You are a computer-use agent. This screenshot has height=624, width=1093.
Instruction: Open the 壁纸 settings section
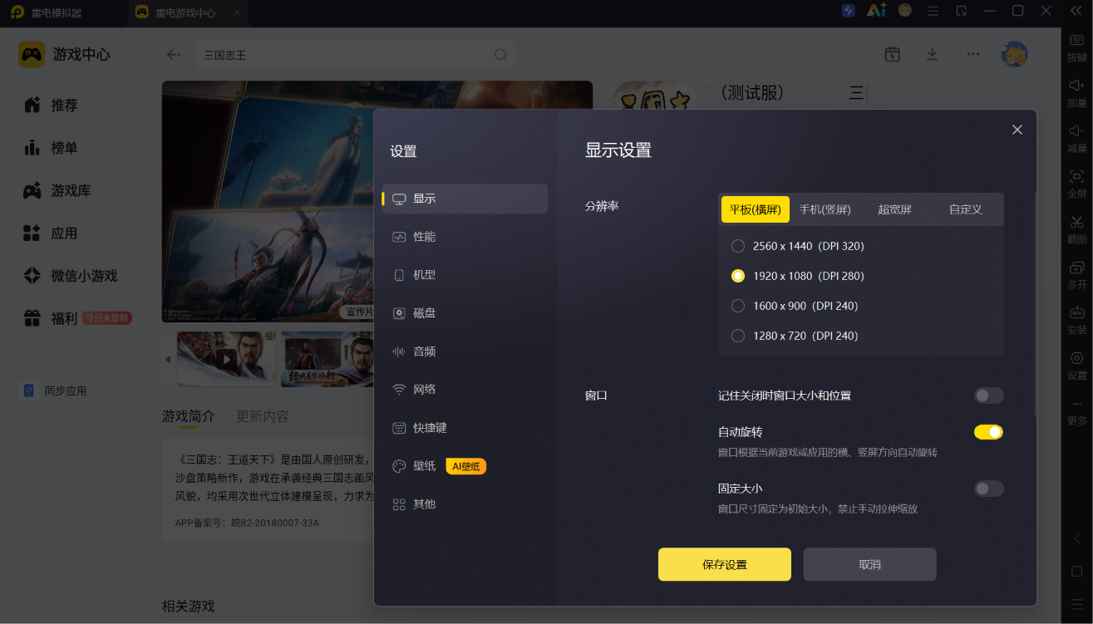pyautogui.click(x=465, y=466)
